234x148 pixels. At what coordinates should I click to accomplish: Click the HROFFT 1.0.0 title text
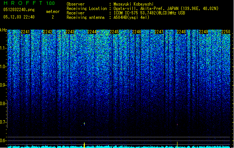pyautogui.click(x=29, y=3)
